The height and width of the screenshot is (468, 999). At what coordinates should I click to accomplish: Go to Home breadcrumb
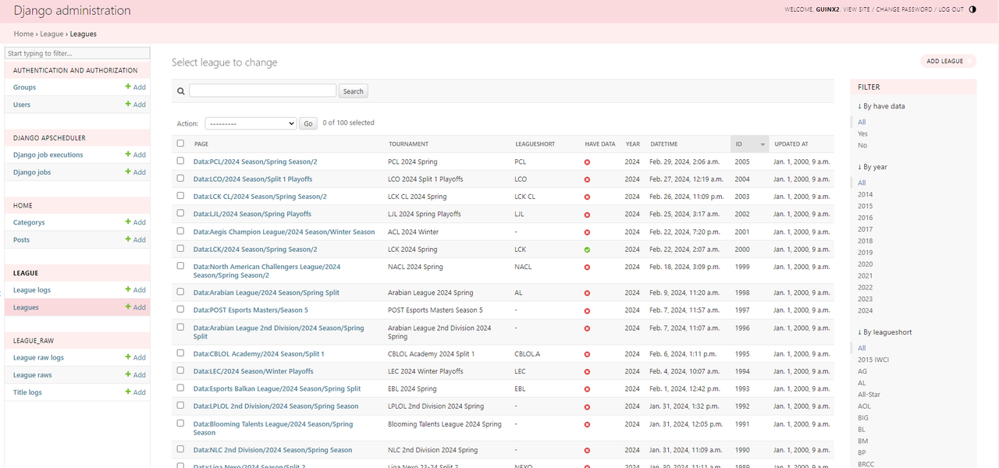pyautogui.click(x=23, y=34)
